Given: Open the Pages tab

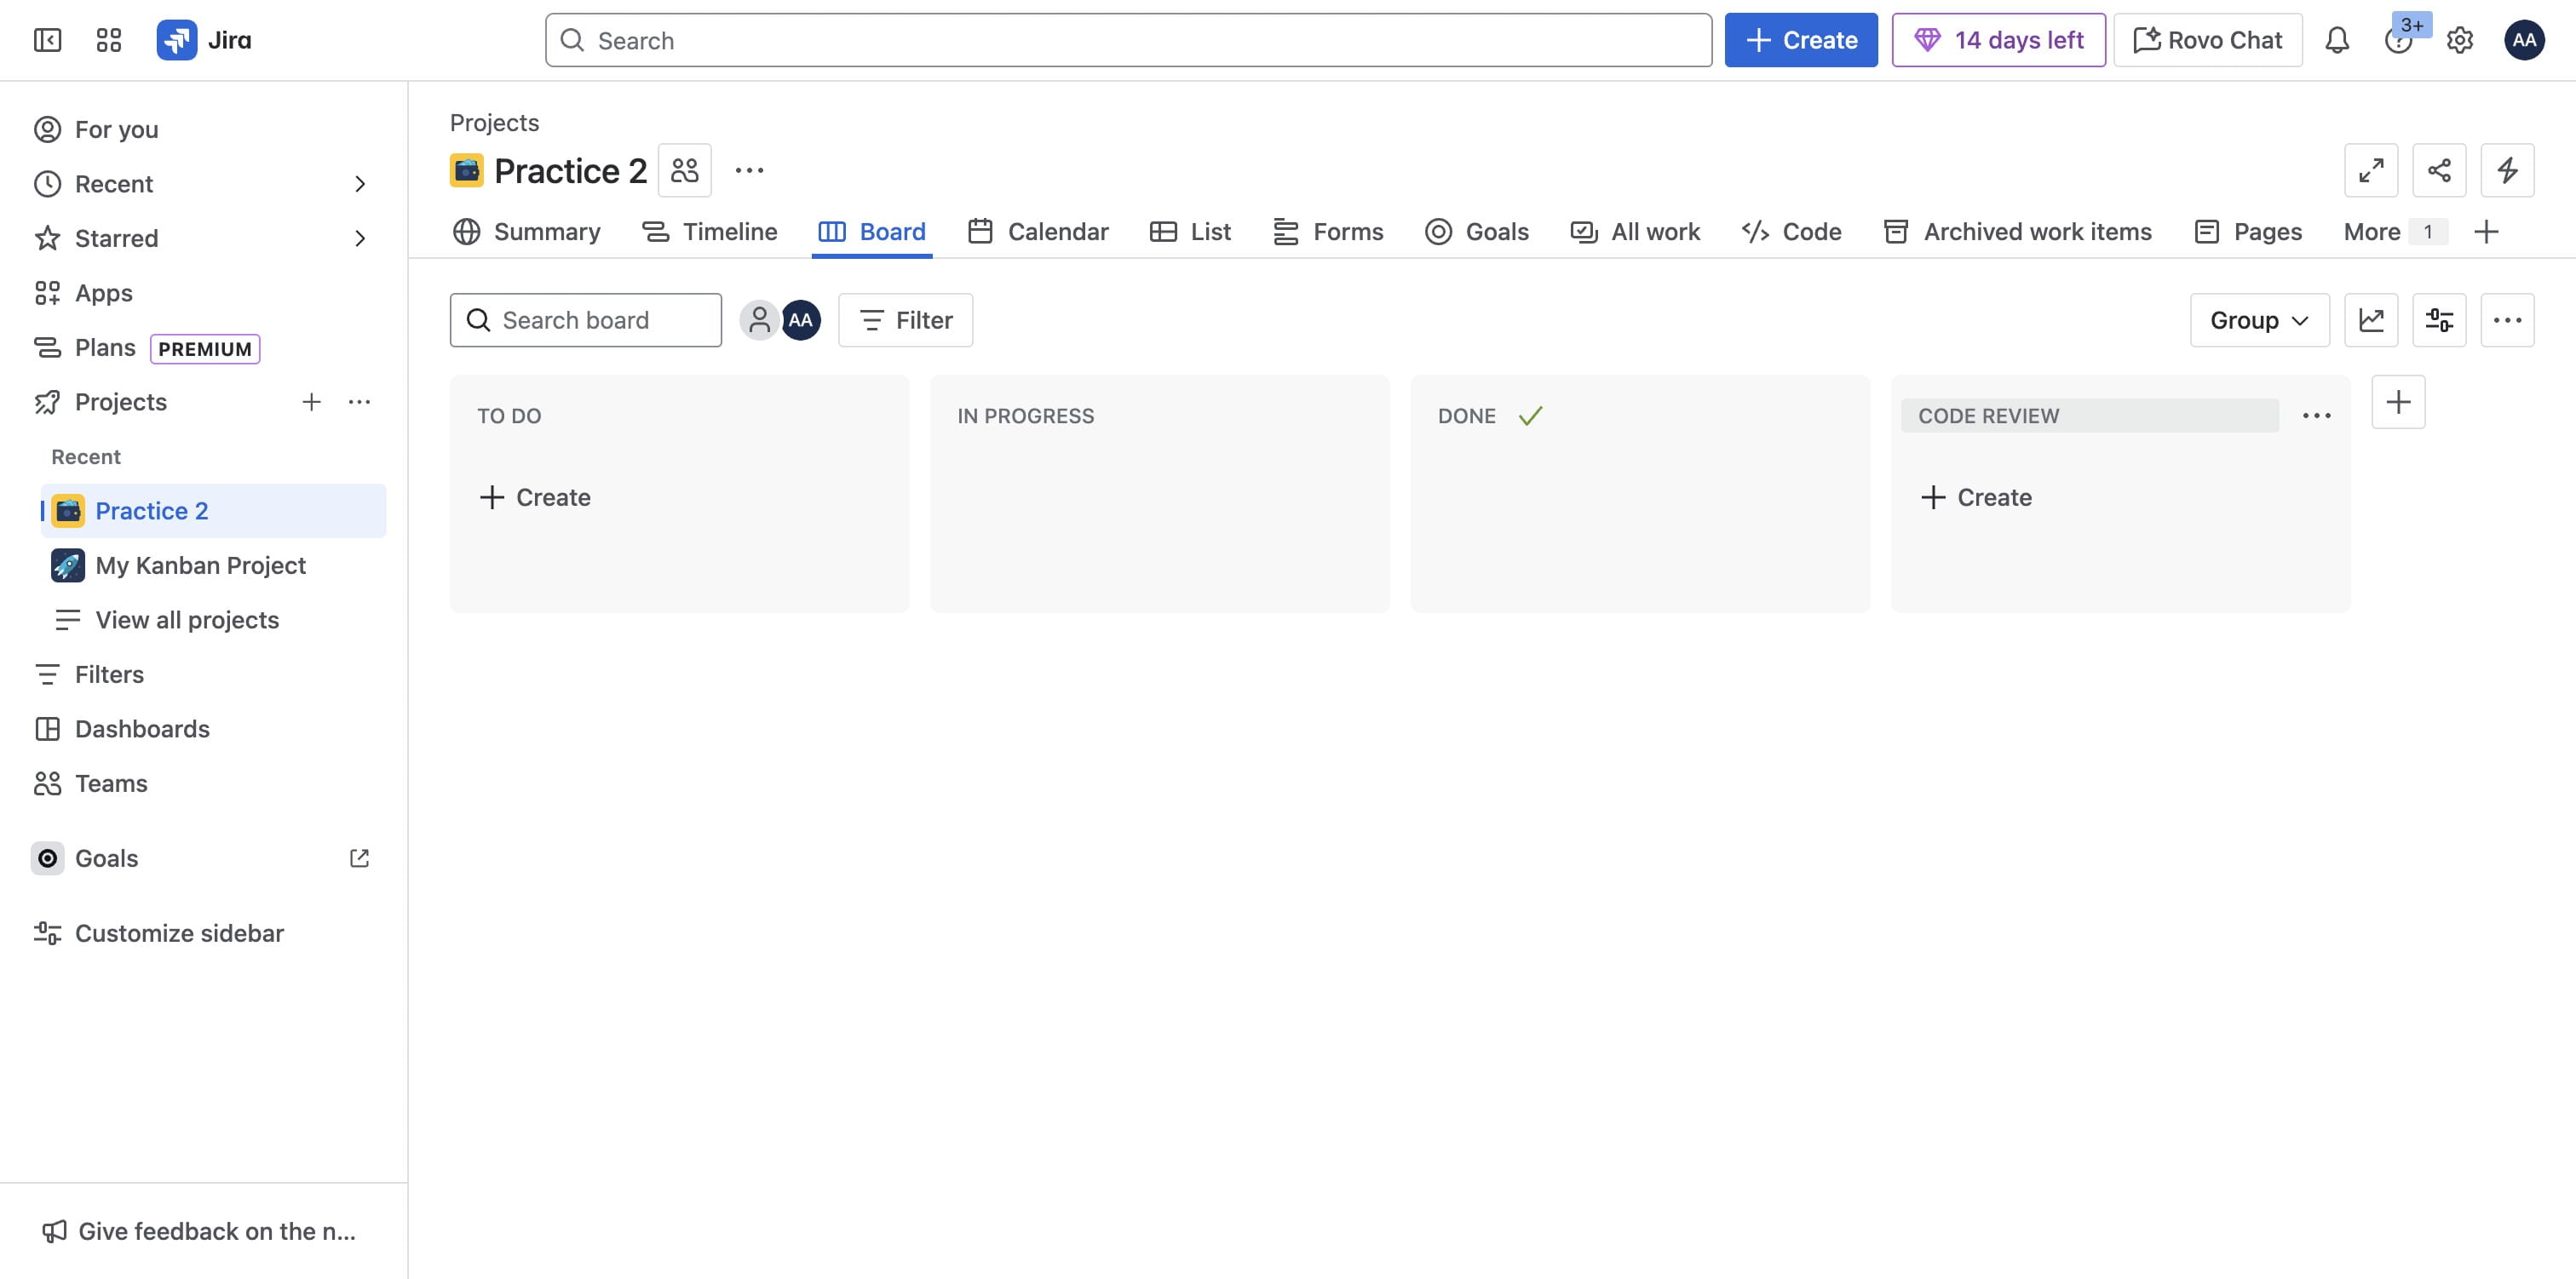Looking at the screenshot, I should (x=2248, y=232).
